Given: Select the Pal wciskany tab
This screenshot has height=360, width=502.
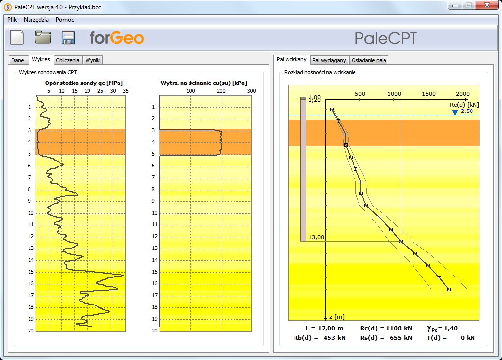Looking at the screenshot, I should [x=292, y=59].
